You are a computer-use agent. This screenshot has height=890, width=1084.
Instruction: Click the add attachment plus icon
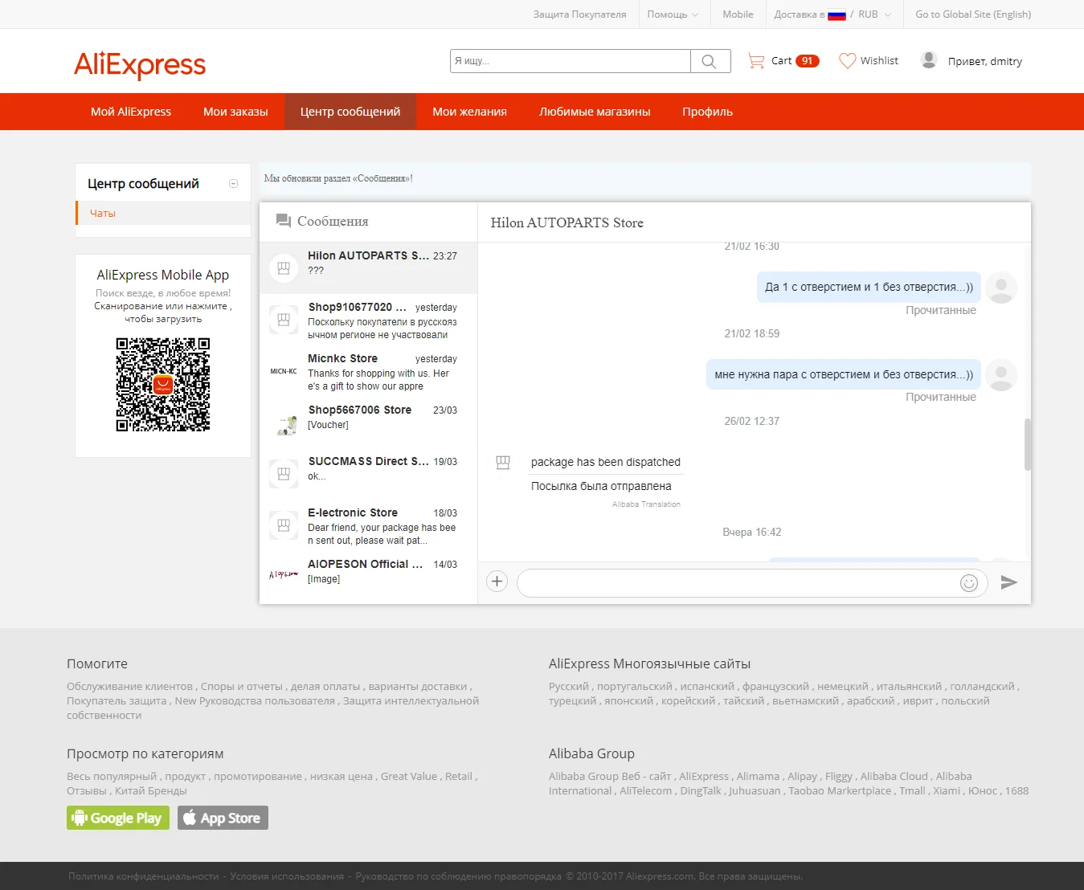click(497, 582)
